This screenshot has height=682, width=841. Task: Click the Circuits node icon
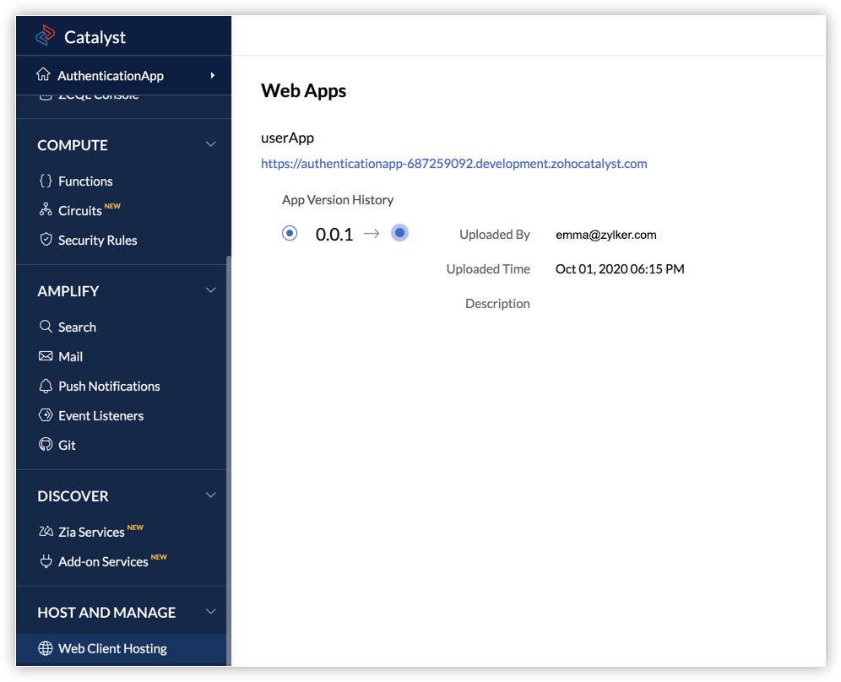click(46, 210)
